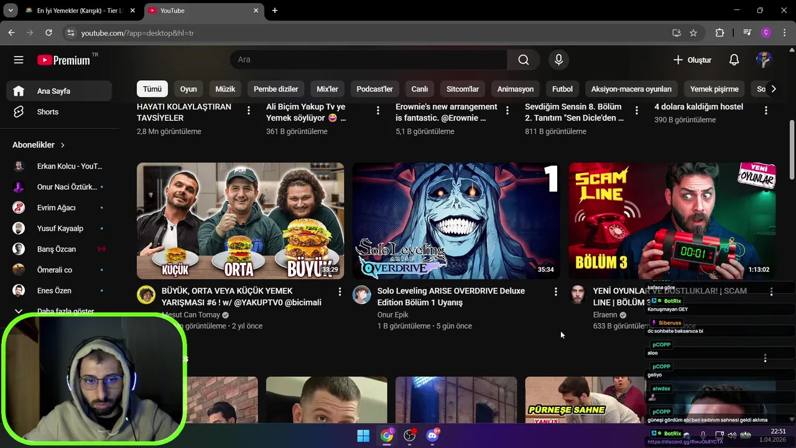Click the browser back arrow
The image size is (796, 448).
pos(11,33)
